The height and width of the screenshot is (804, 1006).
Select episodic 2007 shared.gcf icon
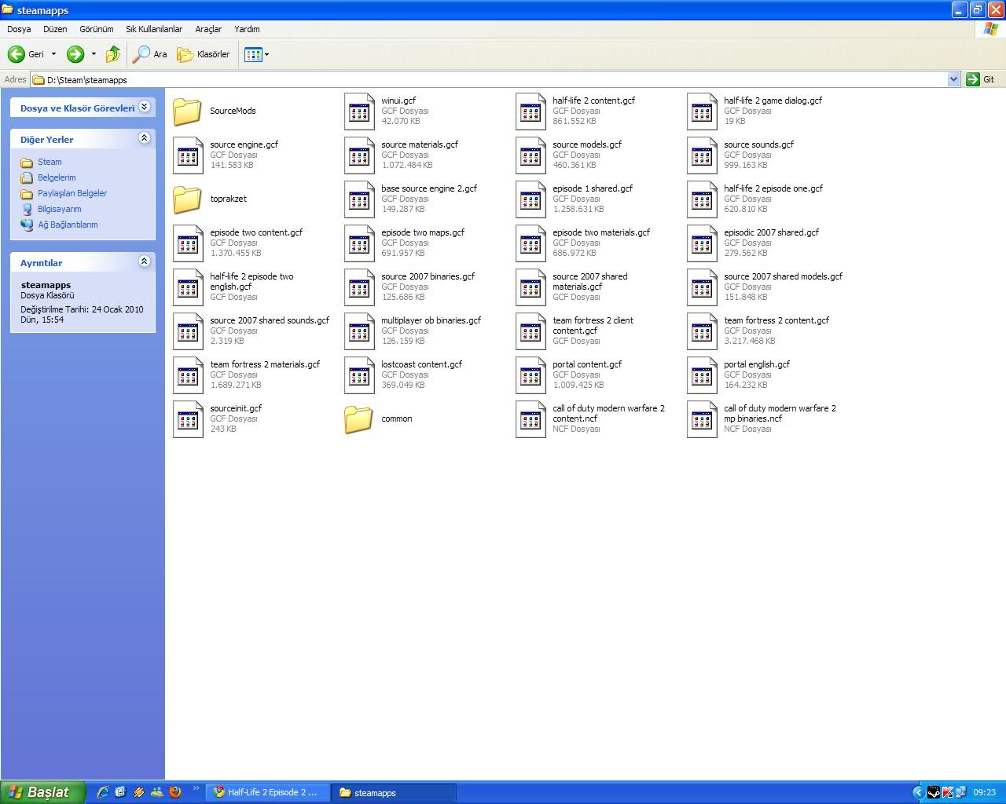(702, 243)
